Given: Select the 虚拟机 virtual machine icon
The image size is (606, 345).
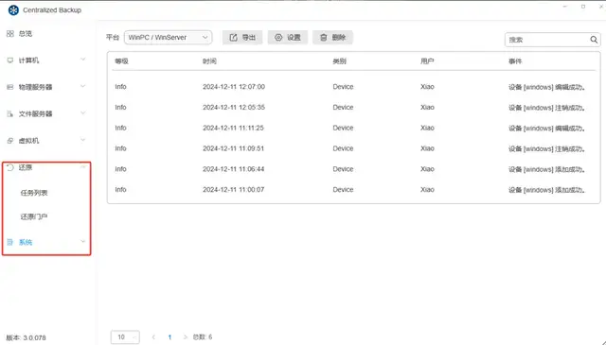Looking at the screenshot, I should [10, 141].
